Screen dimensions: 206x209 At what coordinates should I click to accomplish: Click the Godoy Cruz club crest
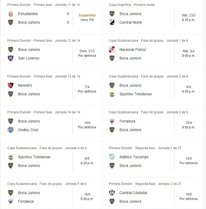click(x=11, y=130)
